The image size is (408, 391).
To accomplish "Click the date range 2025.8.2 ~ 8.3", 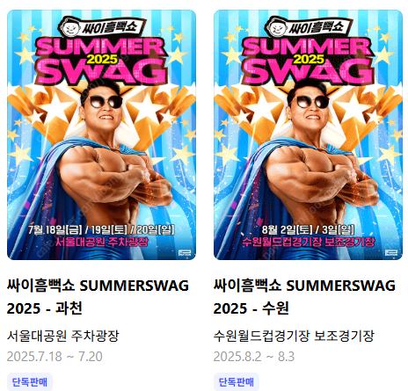I will click(254, 357).
